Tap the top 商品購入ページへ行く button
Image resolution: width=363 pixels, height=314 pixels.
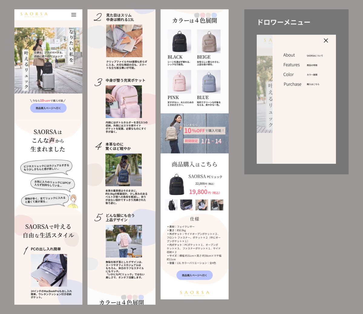point(48,108)
